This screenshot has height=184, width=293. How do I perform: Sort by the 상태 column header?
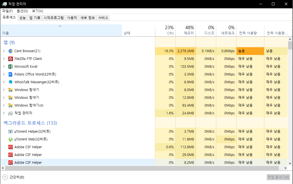(x=139, y=30)
